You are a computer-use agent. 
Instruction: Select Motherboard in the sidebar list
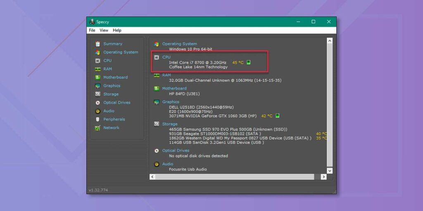[x=116, y=77]
